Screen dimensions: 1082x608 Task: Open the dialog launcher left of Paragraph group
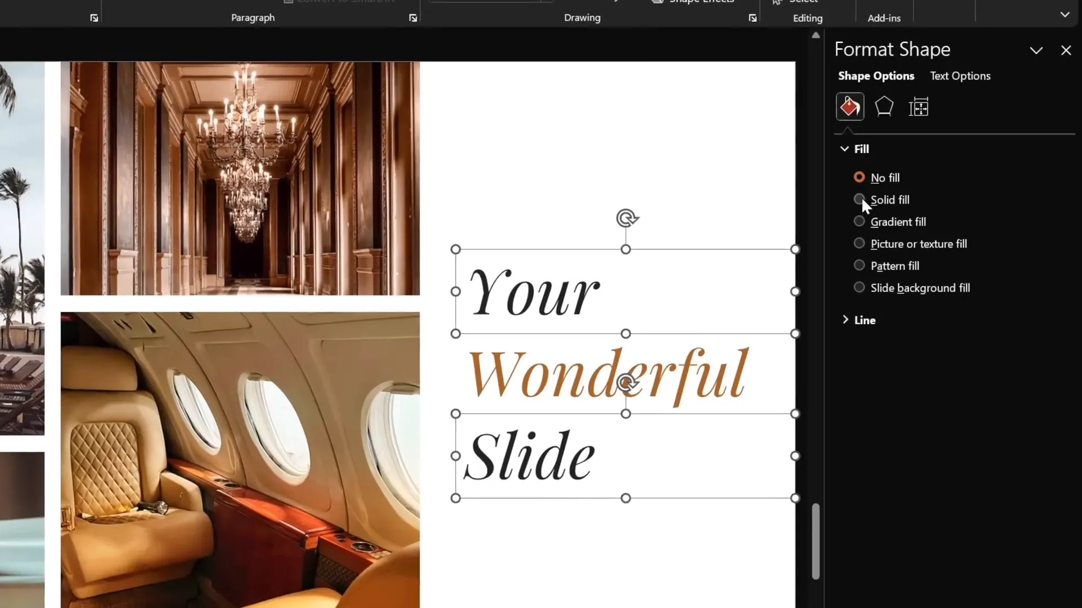tap(94, 18)
